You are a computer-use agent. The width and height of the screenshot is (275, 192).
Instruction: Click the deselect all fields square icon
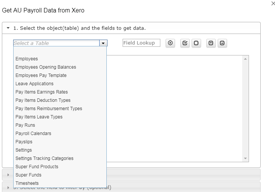(196, 43)
